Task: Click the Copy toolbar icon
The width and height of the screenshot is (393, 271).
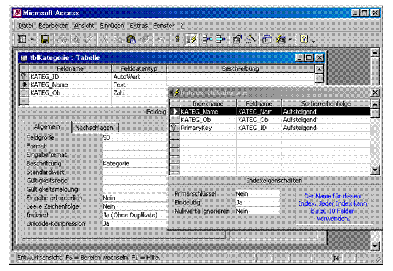Action: (x=118, y=39)
